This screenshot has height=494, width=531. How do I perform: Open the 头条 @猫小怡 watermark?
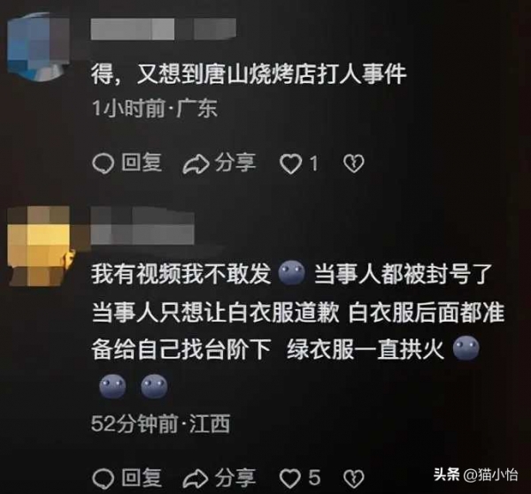(x=475, y=475)
